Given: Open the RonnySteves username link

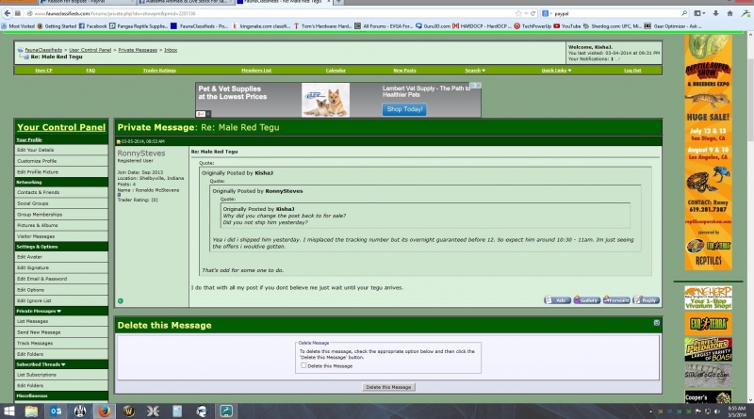Looking at the screenshot, I should click(140, 153).
